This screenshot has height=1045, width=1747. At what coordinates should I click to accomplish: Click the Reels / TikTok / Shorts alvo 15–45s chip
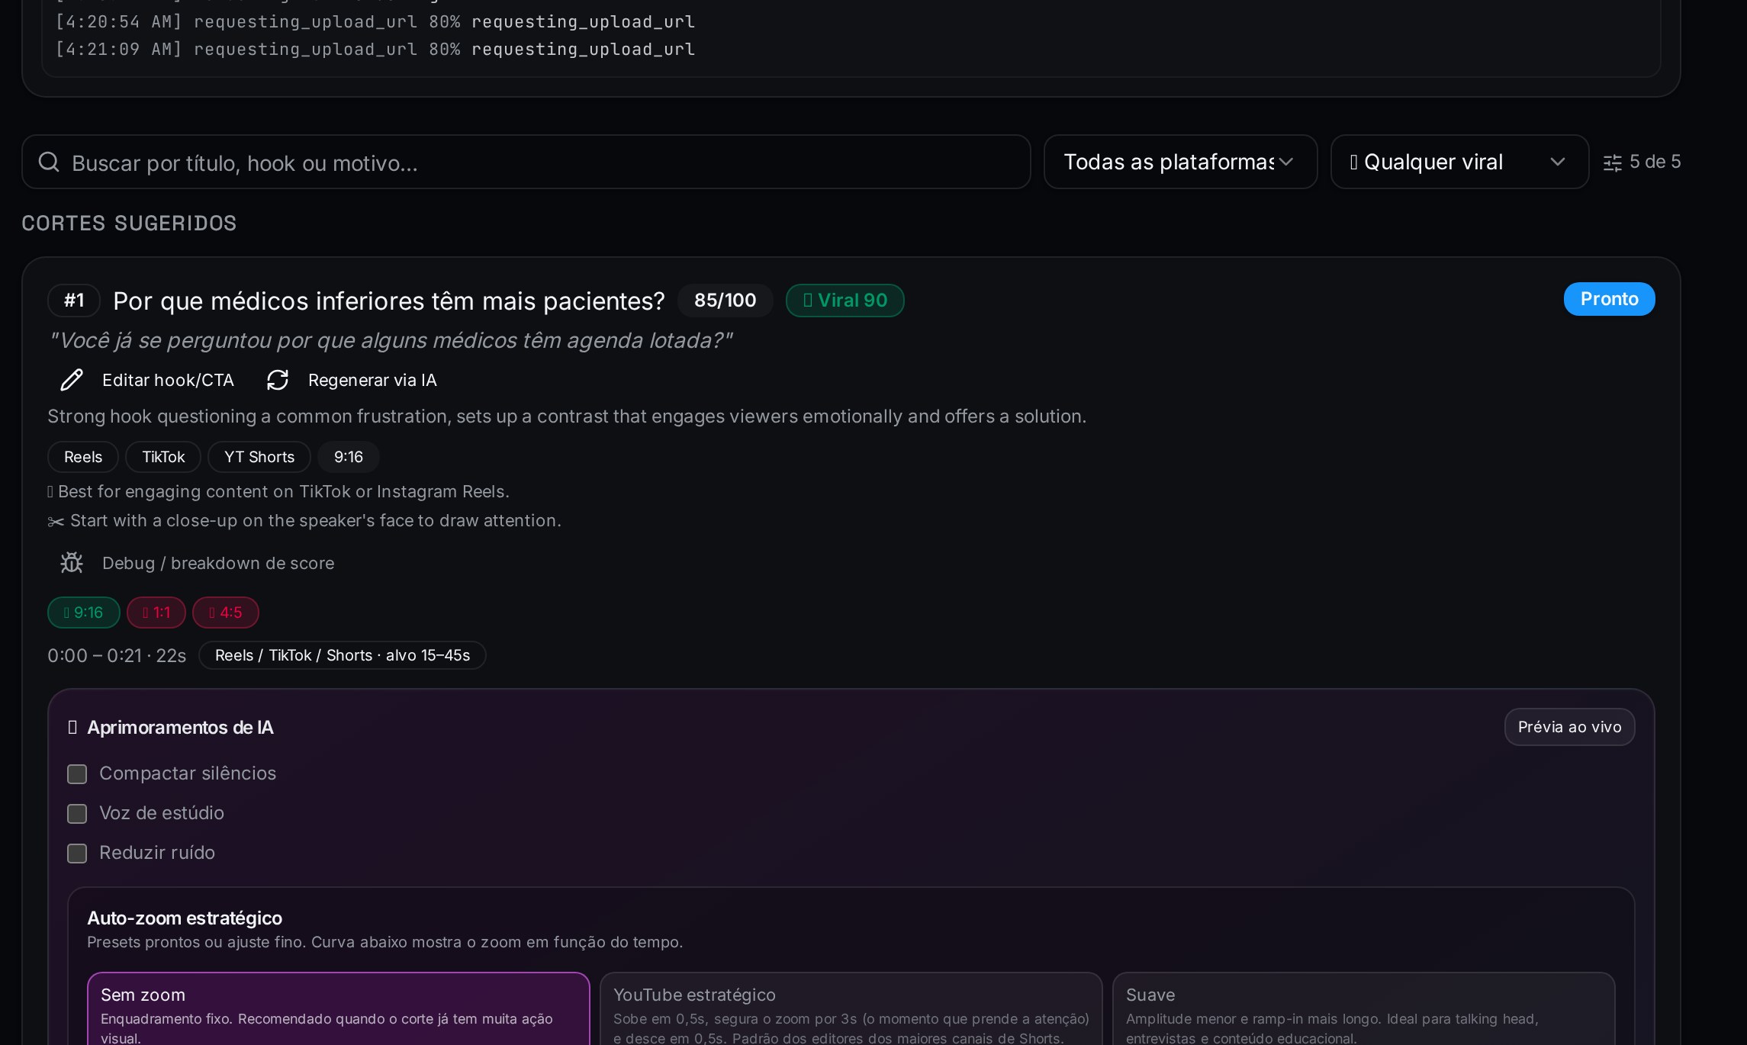pyautogui.click(x=343, y=655)
